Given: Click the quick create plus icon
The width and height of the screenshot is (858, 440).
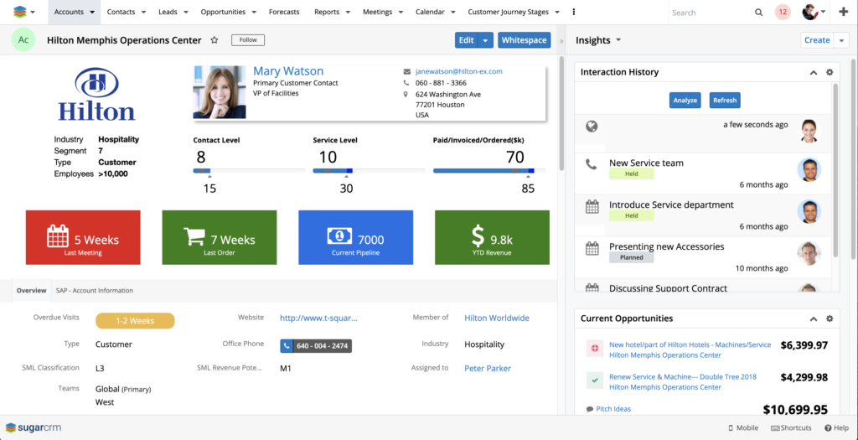Looking at the screenshot, I should (x=843, y=13).
